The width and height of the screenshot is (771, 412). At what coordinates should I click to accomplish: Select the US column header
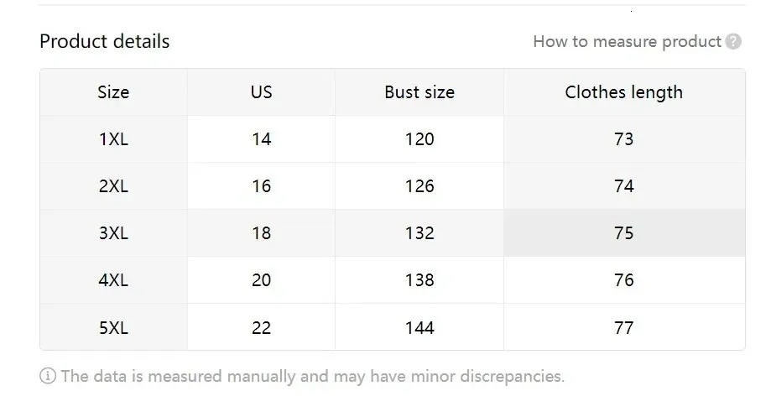(261, 92)
